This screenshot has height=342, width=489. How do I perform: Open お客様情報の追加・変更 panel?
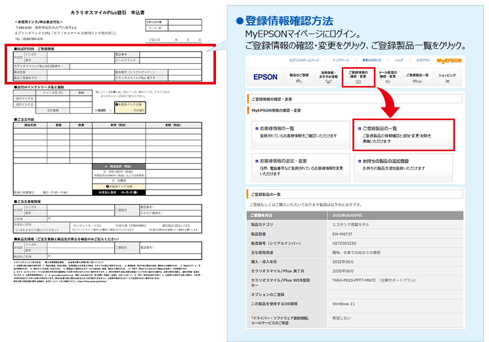point(300,167)
